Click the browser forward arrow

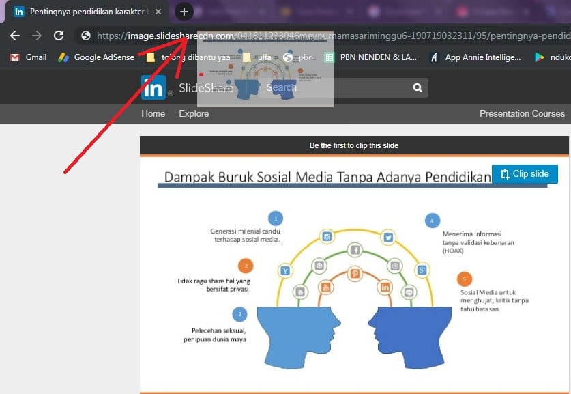click(x=37, y=36)
